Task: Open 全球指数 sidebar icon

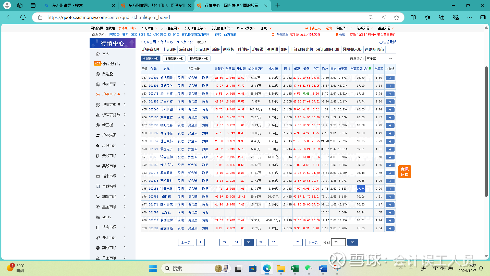Action: [x=97, y=187]
